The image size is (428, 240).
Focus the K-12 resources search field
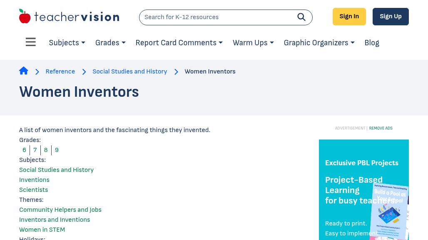pos(219,17)
